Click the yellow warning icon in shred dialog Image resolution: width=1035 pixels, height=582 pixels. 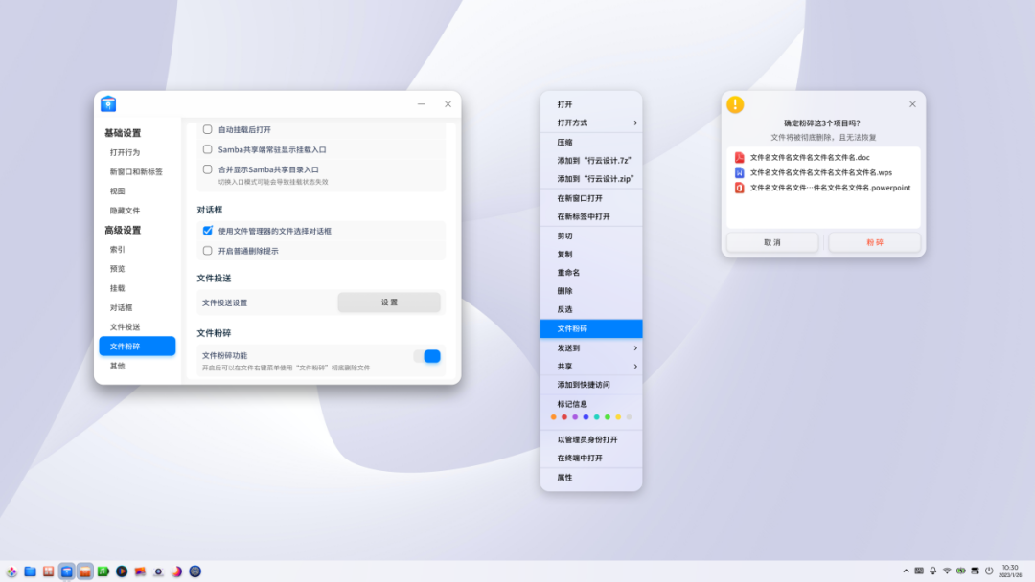[x=735, y=104]
